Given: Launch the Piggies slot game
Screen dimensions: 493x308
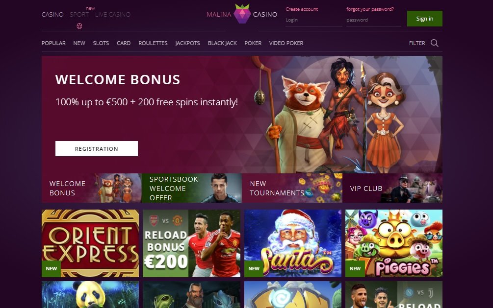Looking at the screenshot, I should (x=394, y=243).
